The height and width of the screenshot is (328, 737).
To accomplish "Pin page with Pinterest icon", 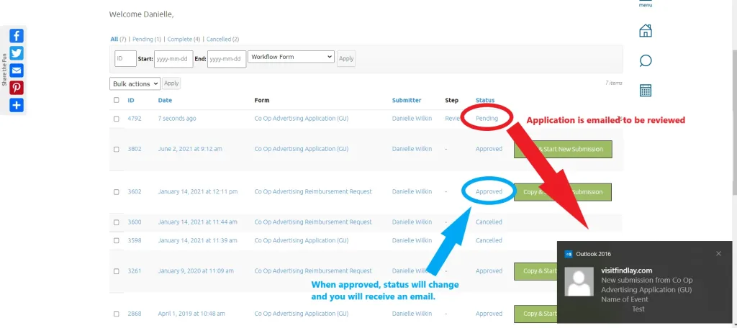I will point(17,88).
